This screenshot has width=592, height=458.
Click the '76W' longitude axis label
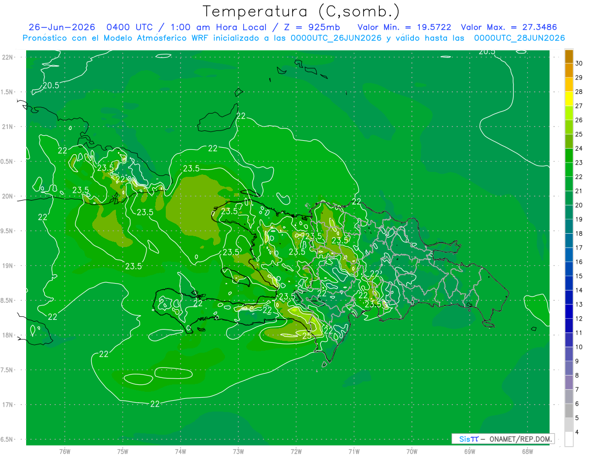click(65, 451)
